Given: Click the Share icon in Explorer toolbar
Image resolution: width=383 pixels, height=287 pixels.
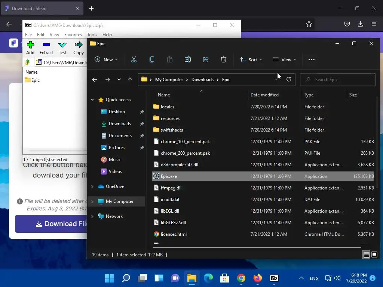Looking at the screenshot, I should (x=206, y=59).
